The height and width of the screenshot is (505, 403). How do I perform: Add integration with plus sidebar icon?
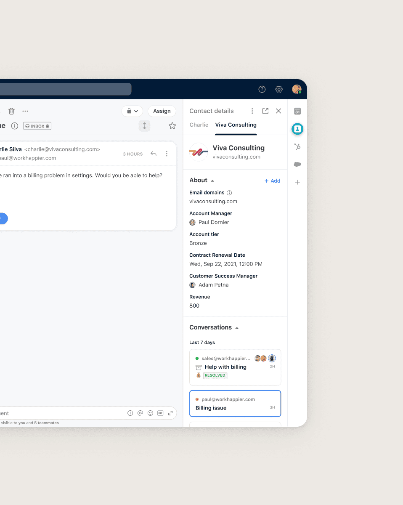pyautogui.click(x=297, y=182)
